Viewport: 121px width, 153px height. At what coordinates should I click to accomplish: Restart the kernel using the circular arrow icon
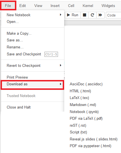[x=92, y=15]
